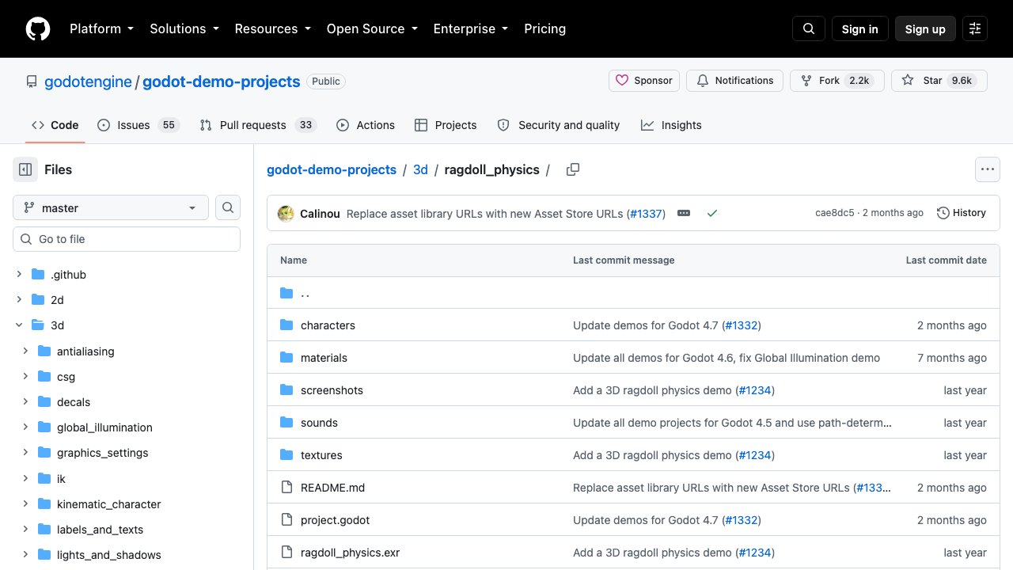Select the sounds folder icon

(286, 423)
